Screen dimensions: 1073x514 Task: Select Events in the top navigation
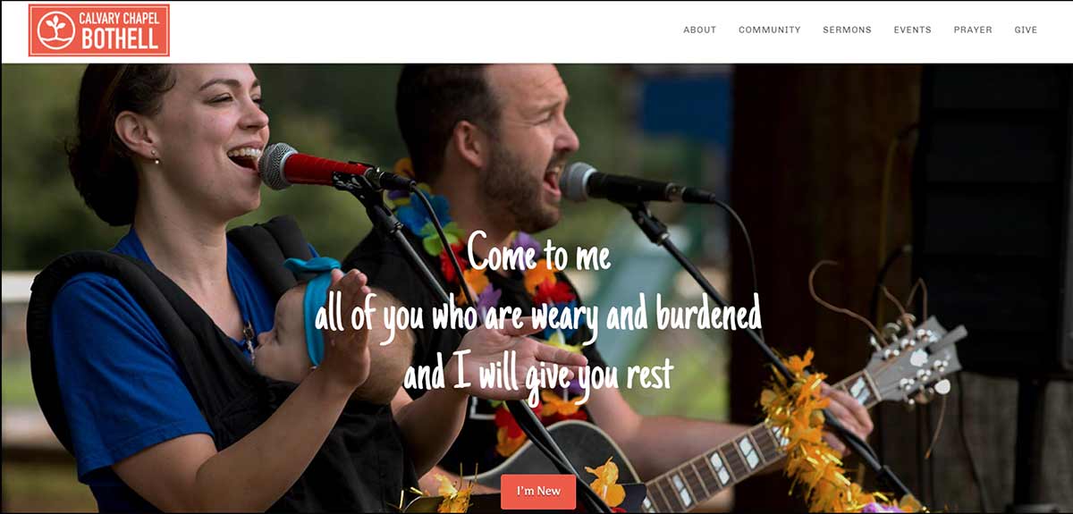tap(912, 29)
